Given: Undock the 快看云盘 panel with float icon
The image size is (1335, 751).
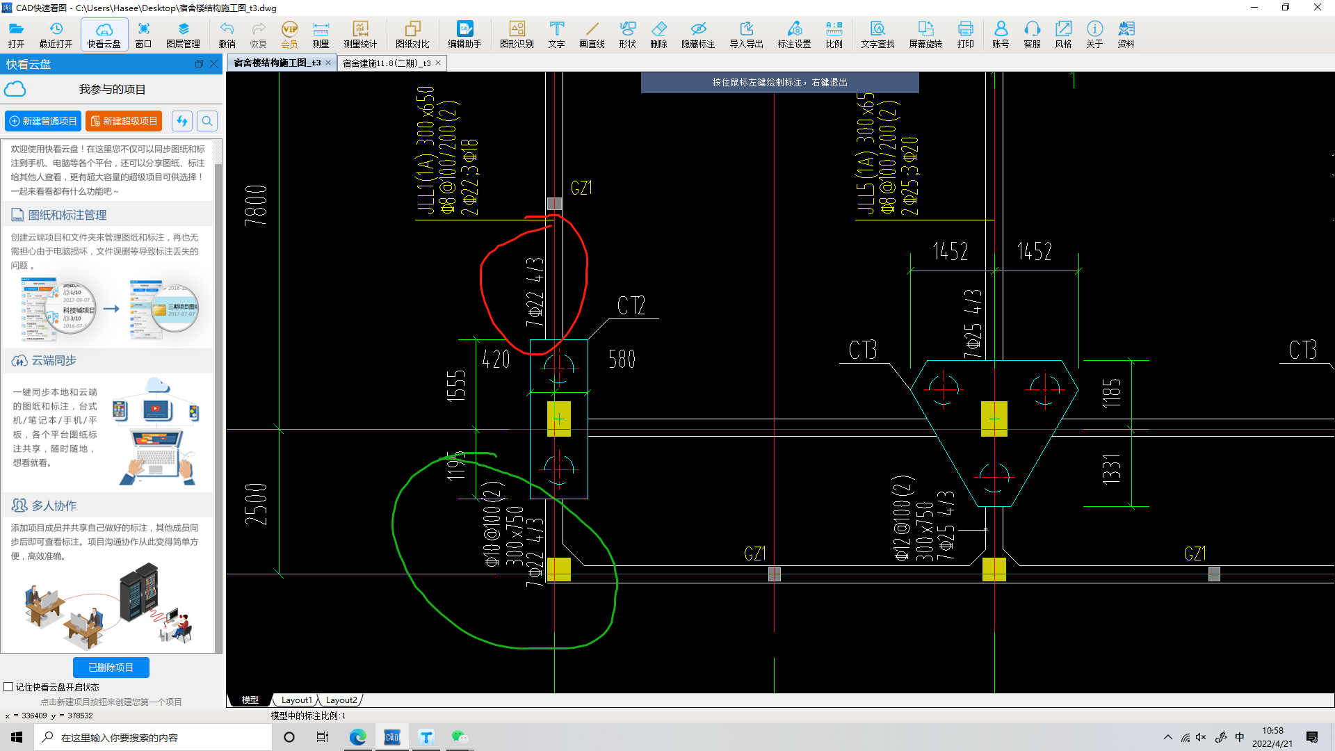Looking at the screenshot, I should 199,64.
